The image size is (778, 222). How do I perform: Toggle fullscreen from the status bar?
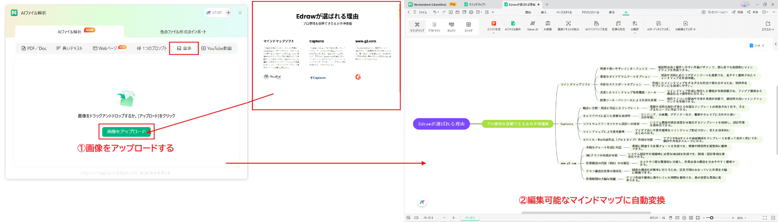pos(765,218)
